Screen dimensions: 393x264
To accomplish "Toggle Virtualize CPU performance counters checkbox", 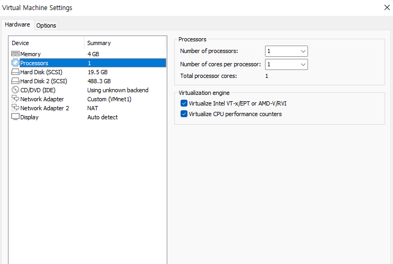I will [184, 114].
